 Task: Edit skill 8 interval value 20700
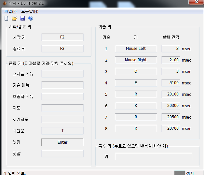click(171, 128)
